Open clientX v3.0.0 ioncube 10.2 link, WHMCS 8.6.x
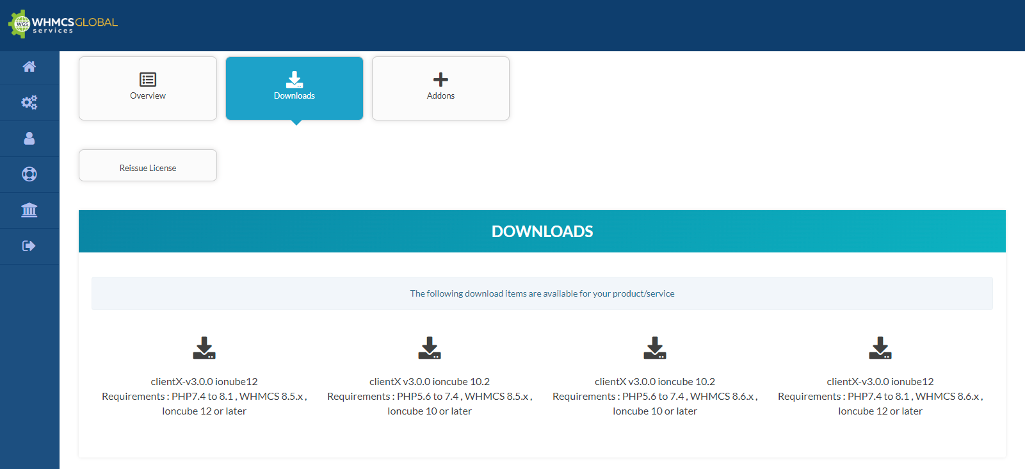Image resolution: width=1025 pixels, height=469 pixels. point(655,382)
